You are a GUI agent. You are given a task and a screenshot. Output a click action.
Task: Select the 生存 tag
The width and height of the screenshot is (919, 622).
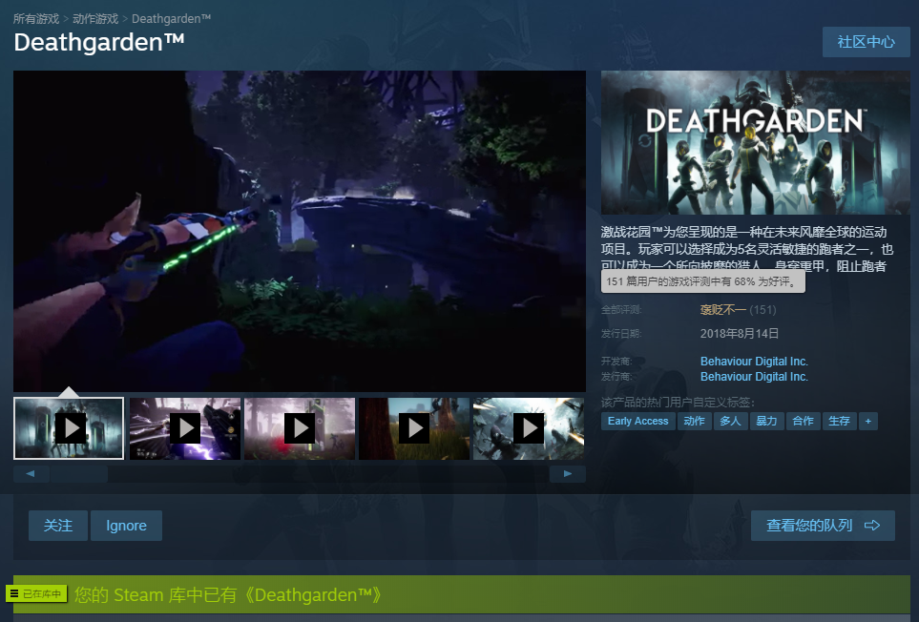click(839, 421)
